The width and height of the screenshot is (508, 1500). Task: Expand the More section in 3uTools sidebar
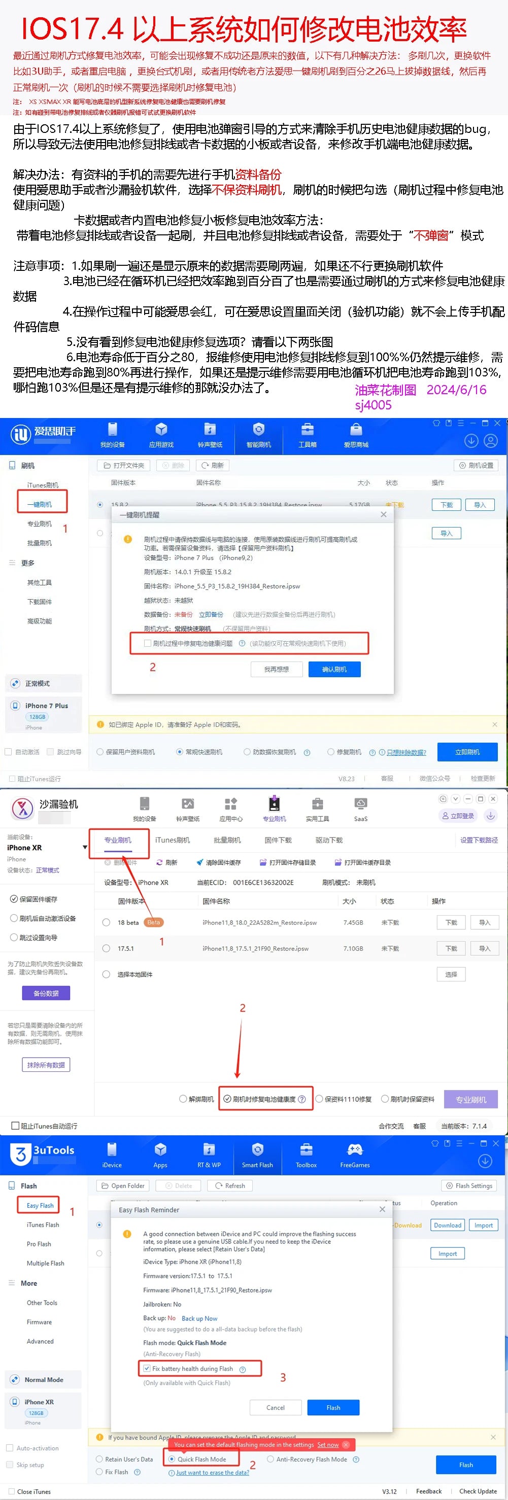[x=28, y=1283]
